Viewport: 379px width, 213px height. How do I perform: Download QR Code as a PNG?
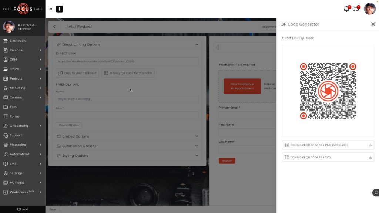pos(328,145)
